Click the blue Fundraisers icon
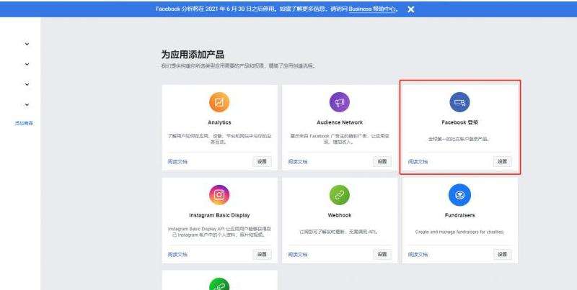The width and height of the screenshot is (577, 290). (x=459, y=194)
